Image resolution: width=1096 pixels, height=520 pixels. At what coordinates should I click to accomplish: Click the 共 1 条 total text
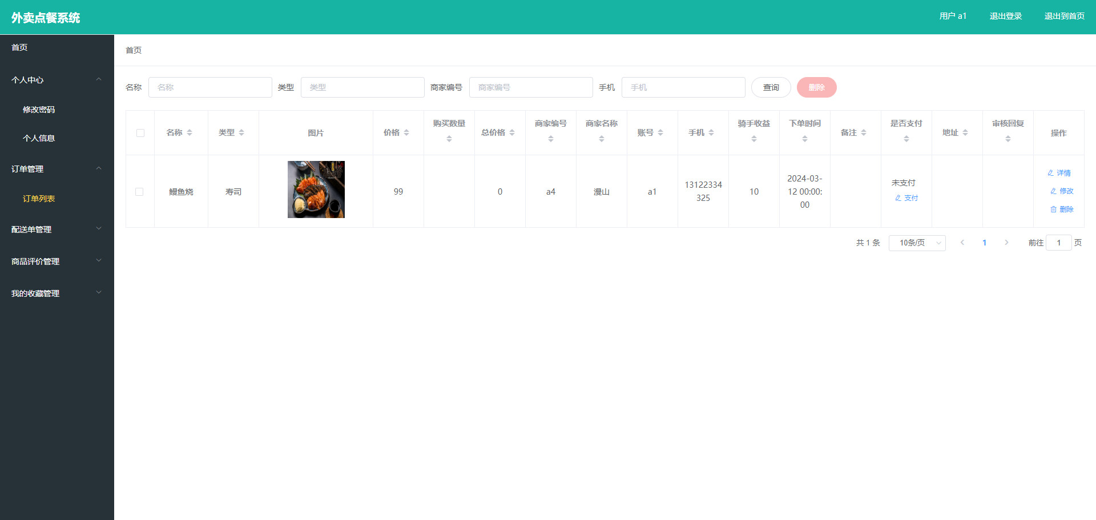click(868, 243)
